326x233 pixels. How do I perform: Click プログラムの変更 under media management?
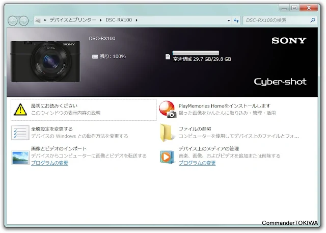pos(197,163)
